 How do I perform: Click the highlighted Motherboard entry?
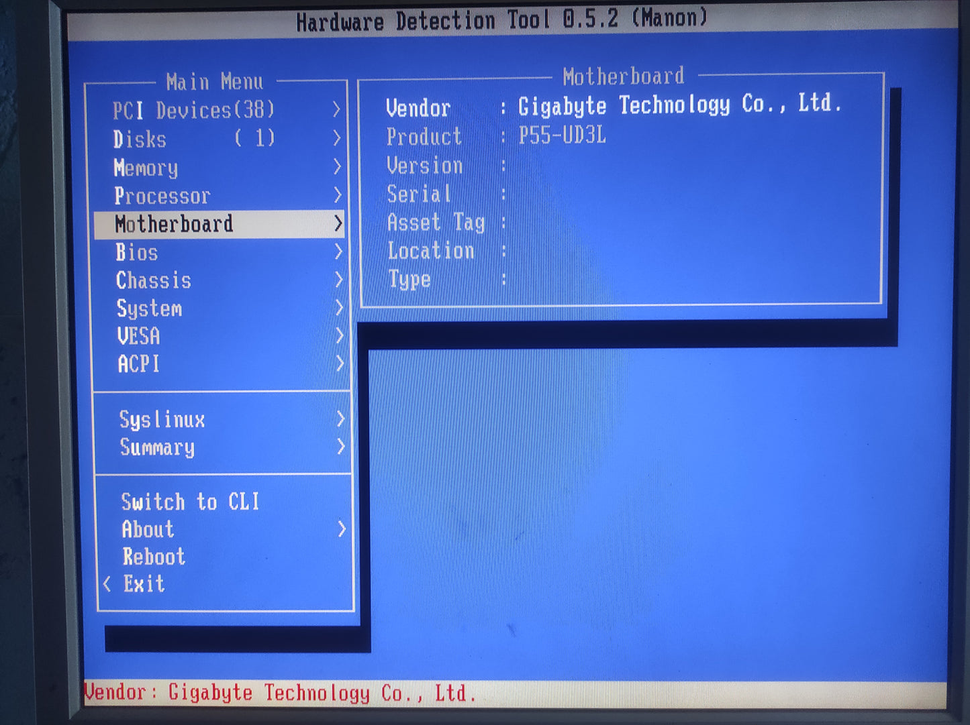coord(174,224)
